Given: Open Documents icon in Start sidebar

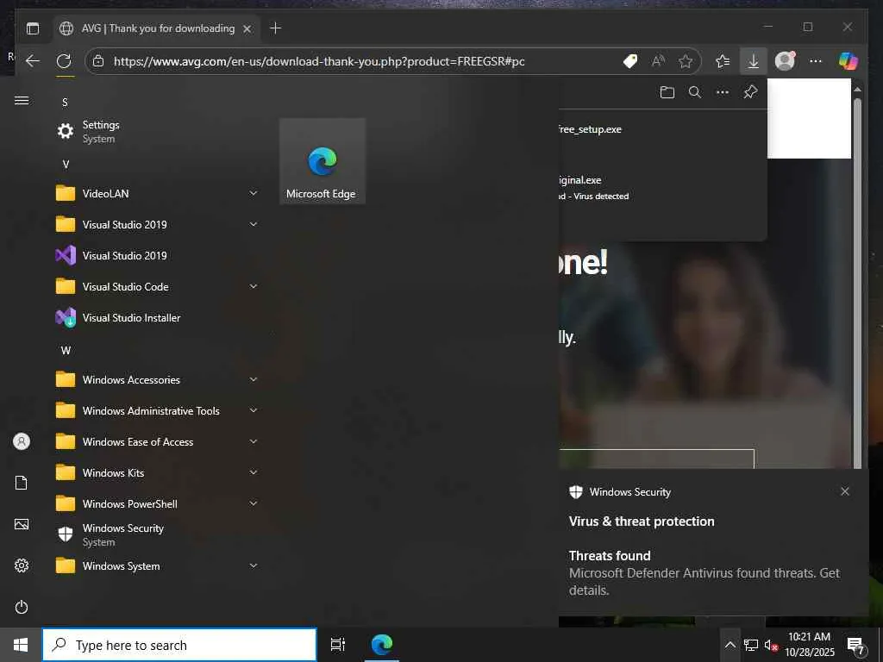Looking at the screenshot, I should point(22,483).
